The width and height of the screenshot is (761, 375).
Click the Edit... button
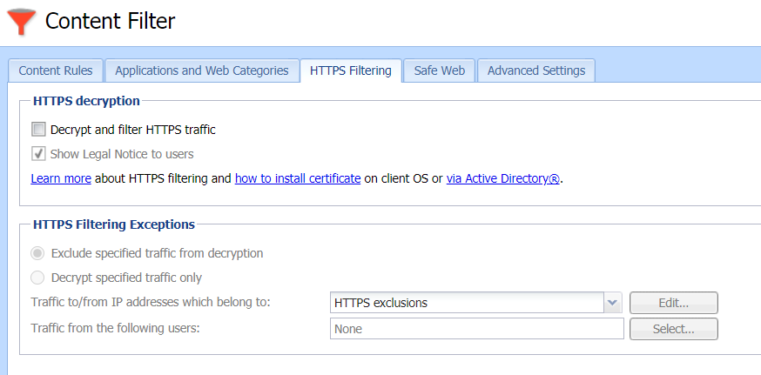(674, 303)
